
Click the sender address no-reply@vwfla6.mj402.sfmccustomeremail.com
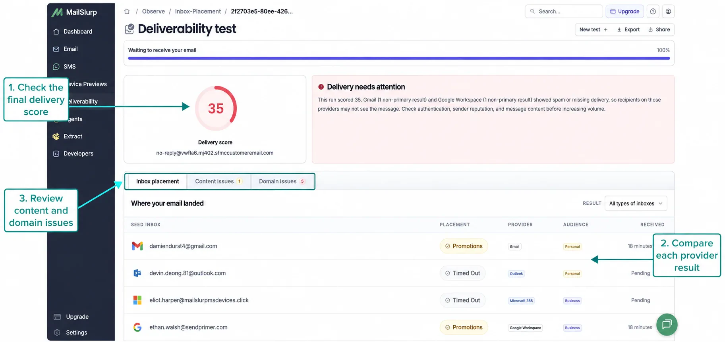click(x=215, y=153)
